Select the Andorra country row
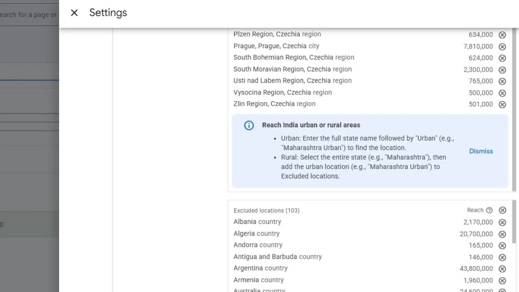The height and width of the screenshot is (292, 519). point(370,245)
